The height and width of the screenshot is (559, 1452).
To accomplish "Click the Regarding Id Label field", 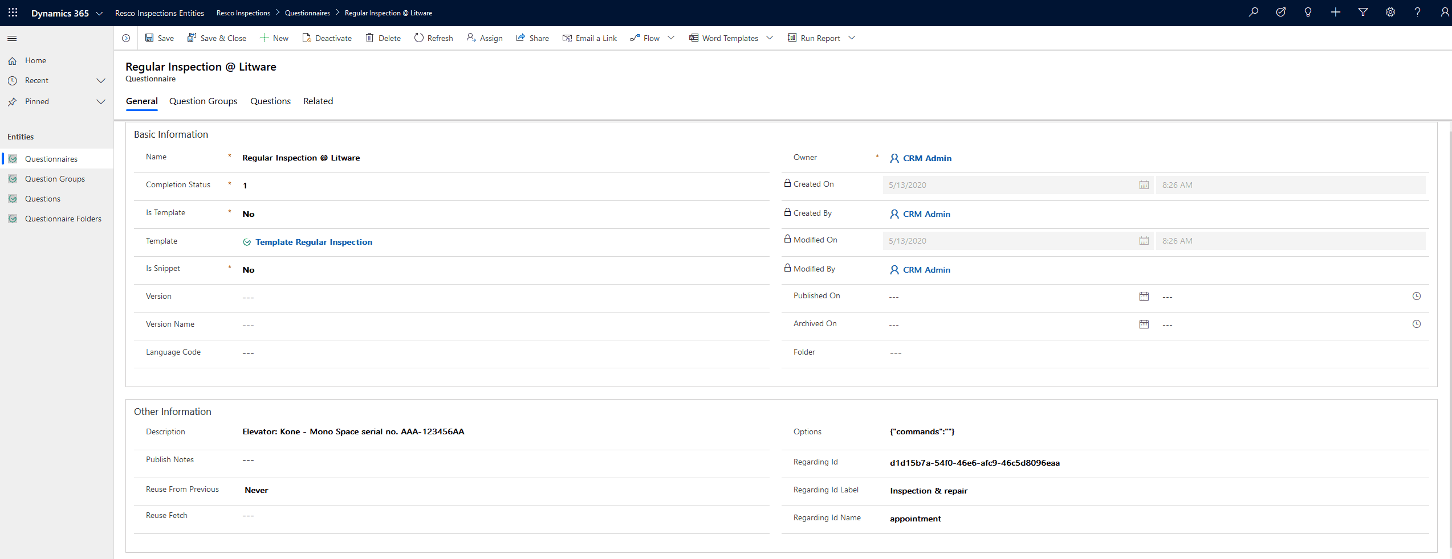I will (1156, 491).
